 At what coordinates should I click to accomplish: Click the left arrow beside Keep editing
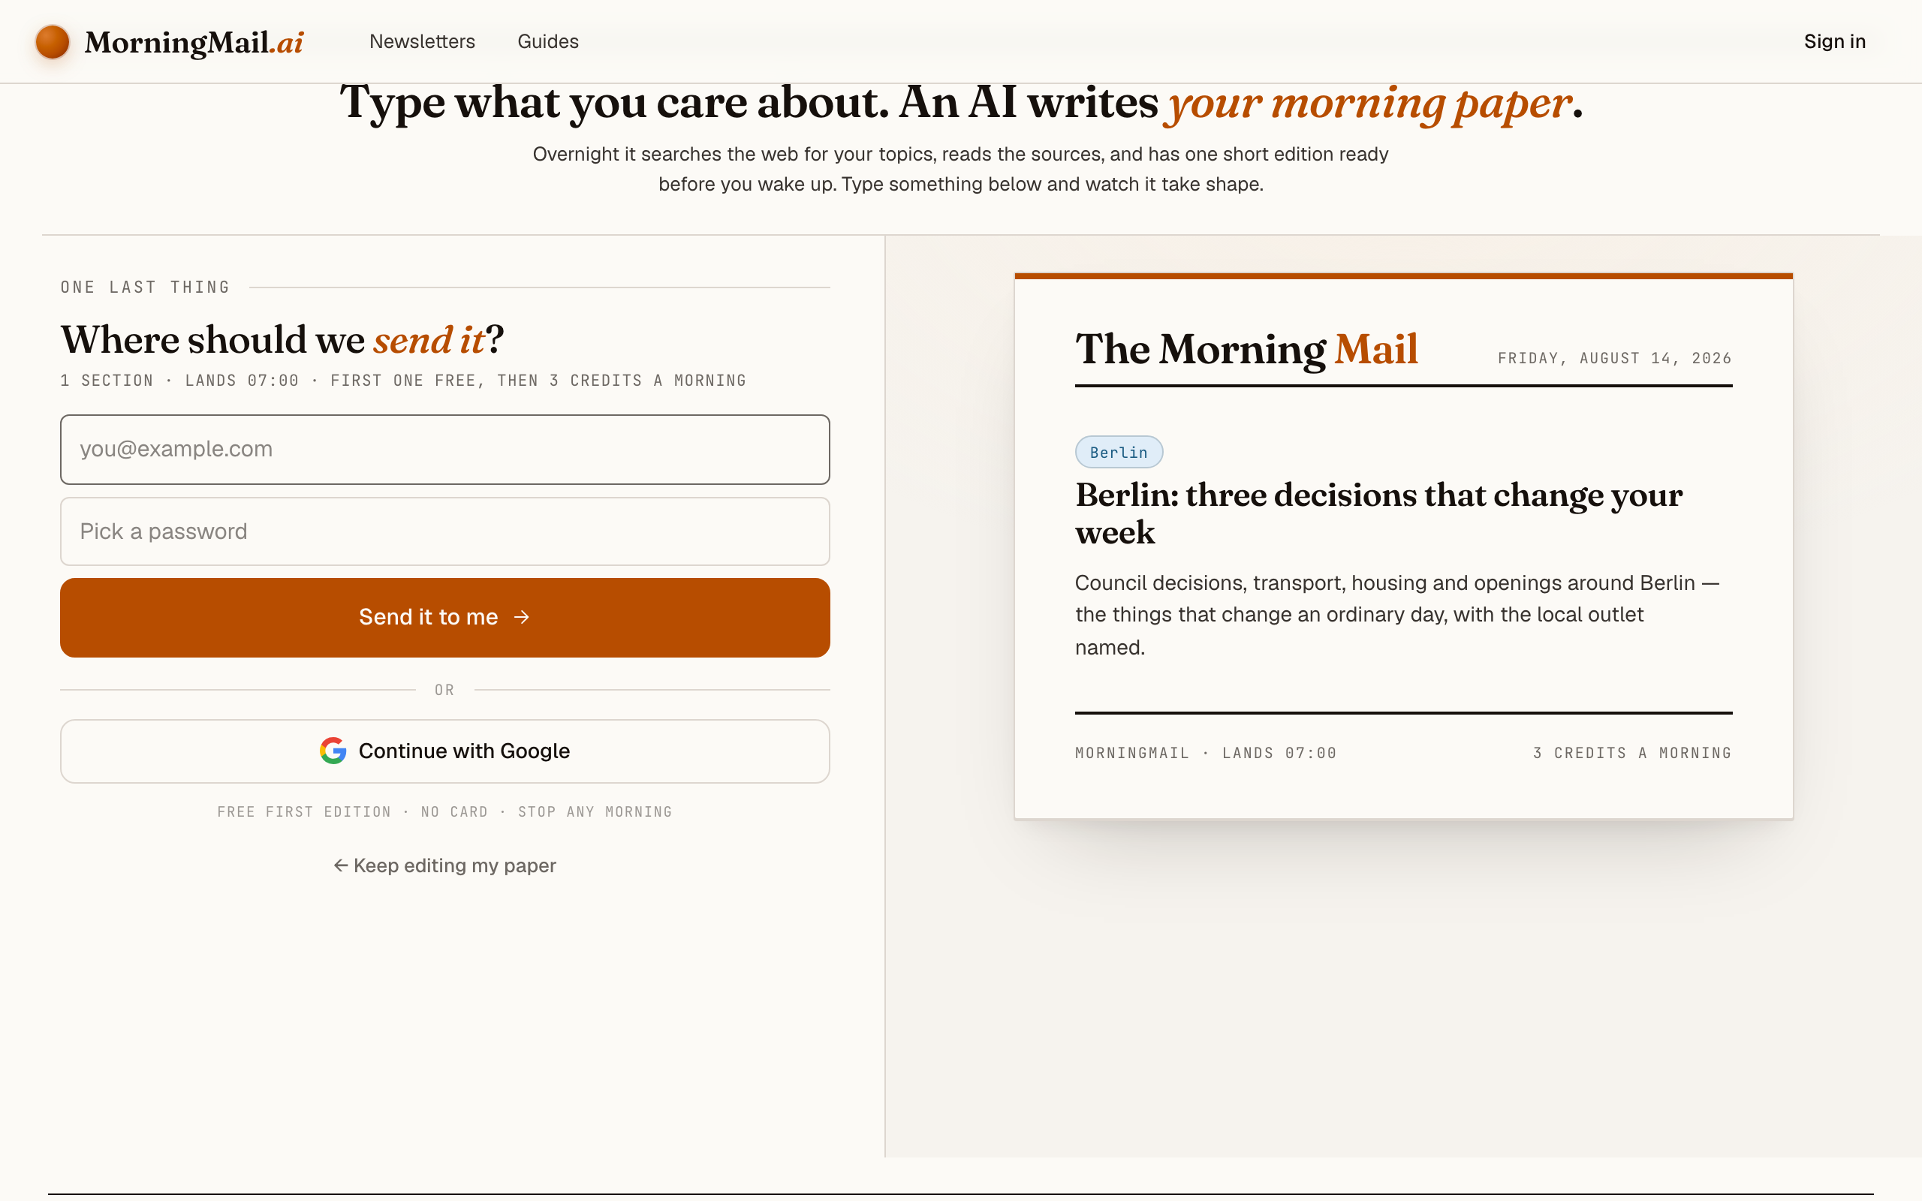pos(341,865)
